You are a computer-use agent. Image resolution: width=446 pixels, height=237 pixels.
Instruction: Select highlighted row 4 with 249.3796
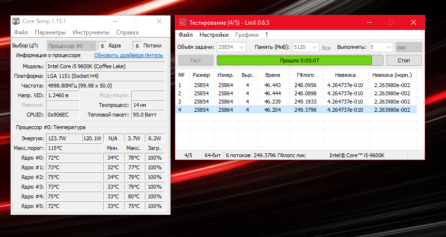click(x=296, y=110)
